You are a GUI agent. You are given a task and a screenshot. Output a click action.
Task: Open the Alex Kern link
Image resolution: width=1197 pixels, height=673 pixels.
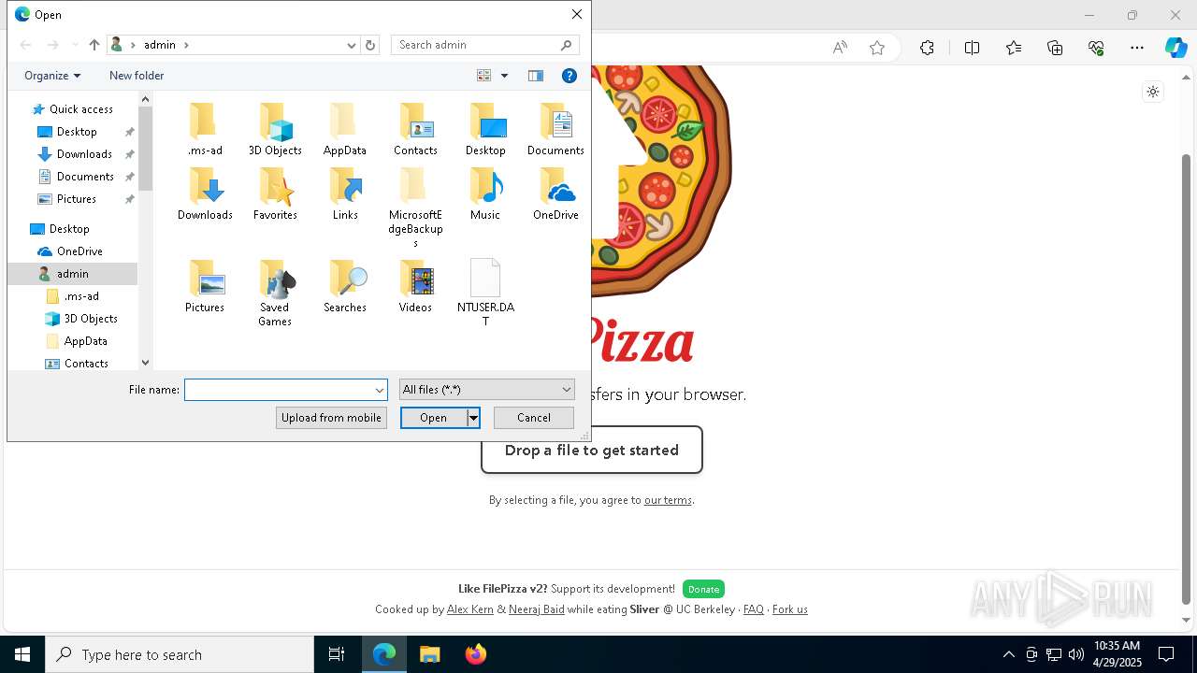tap(469, 609)
